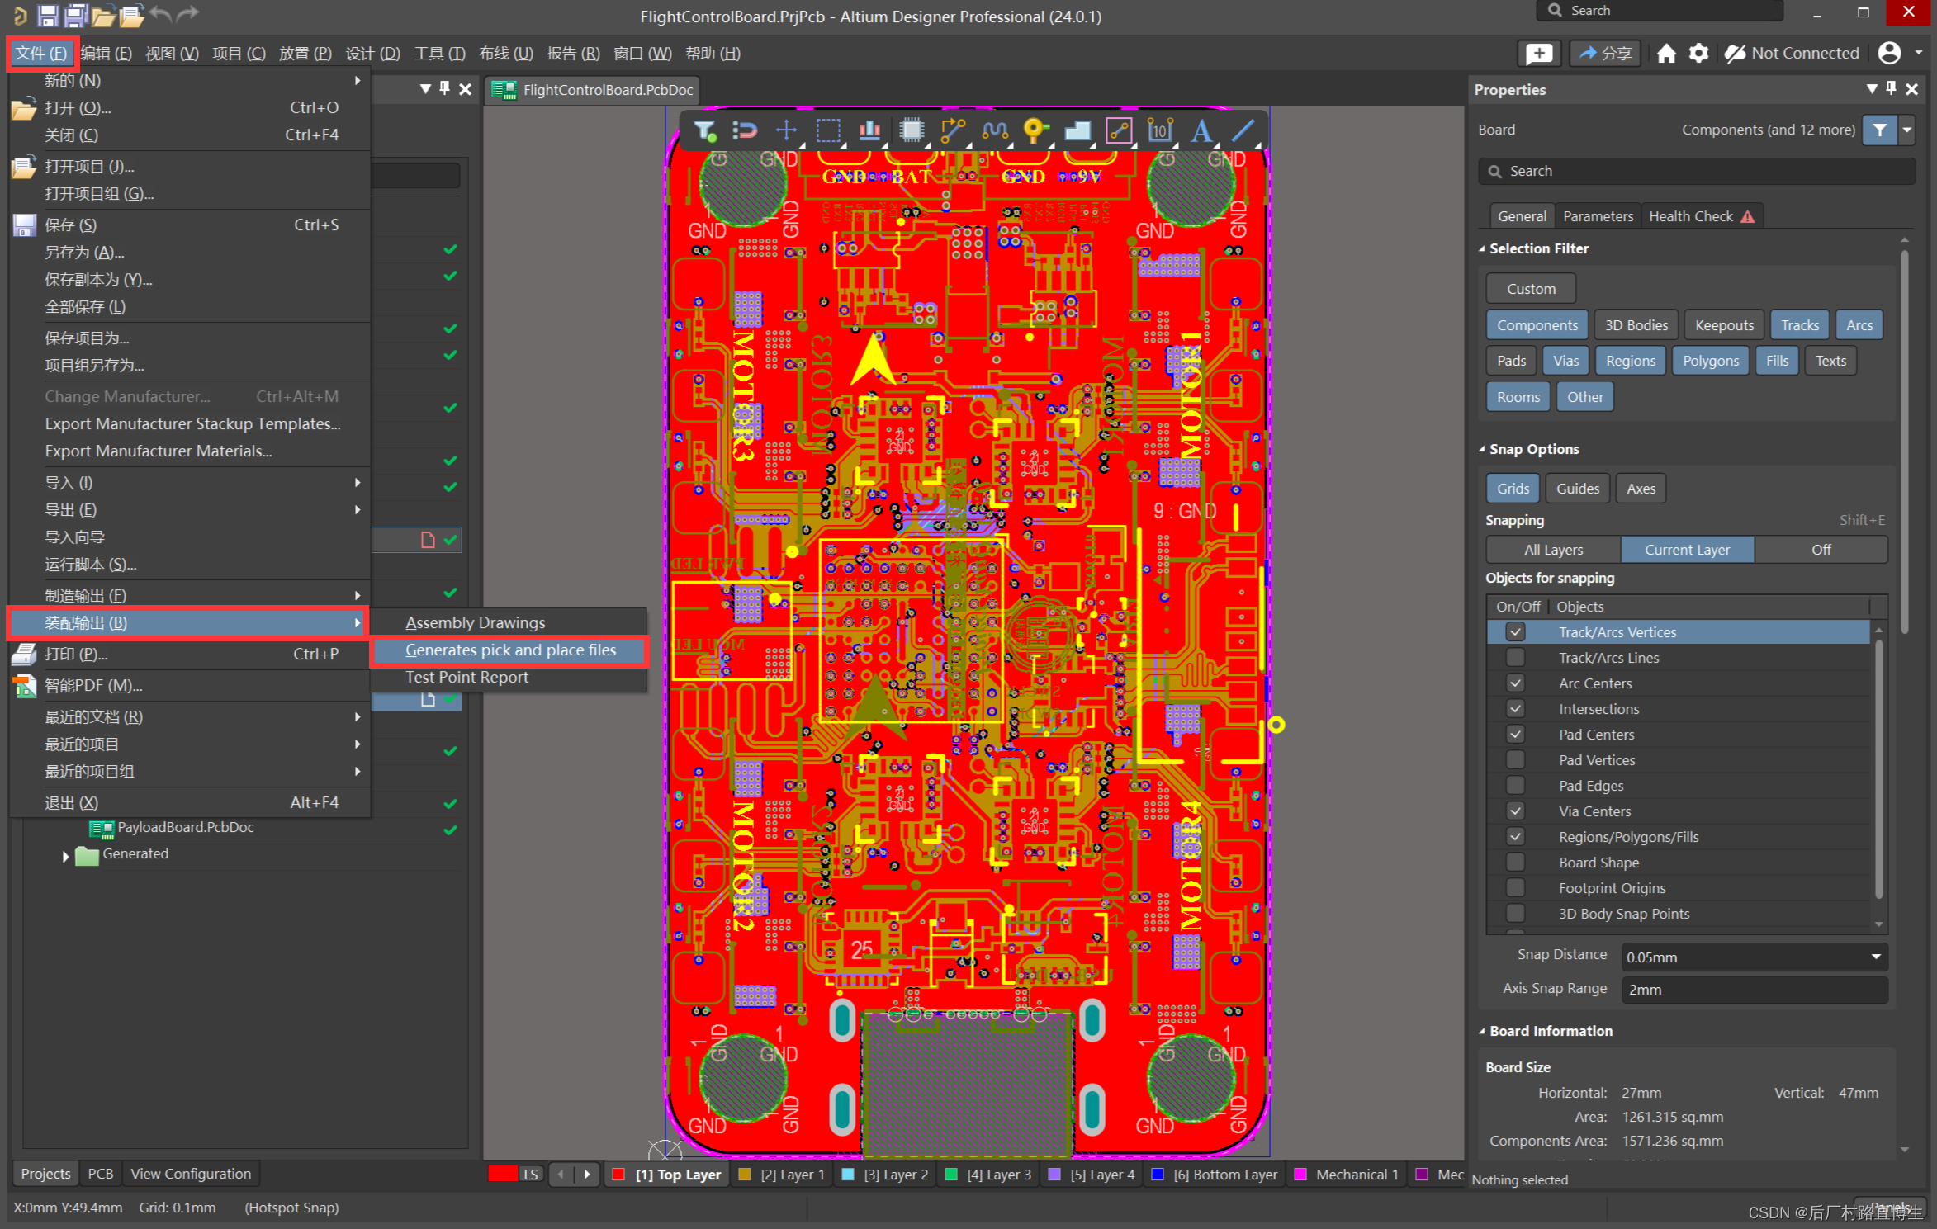Viewport: 1937px width, 1229px height.
Task: Click the notifications message icon
Action: click(1539, 54)
